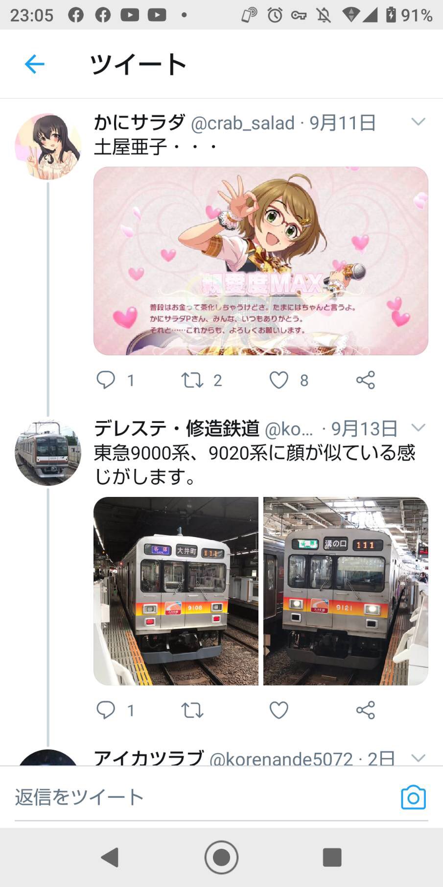443x887 pixels.
Task: View the 親愛度MAX anime image
Action: pos(261,261)
